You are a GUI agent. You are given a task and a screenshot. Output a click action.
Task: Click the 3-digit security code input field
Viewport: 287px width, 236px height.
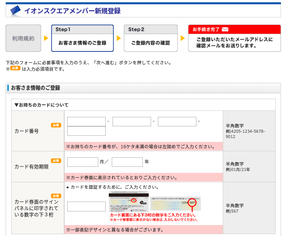tap(86, 206)
